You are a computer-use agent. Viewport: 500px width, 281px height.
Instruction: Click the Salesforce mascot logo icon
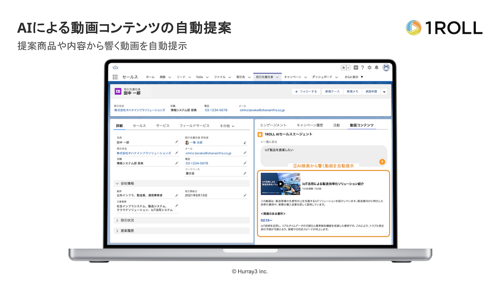point(116,68)
